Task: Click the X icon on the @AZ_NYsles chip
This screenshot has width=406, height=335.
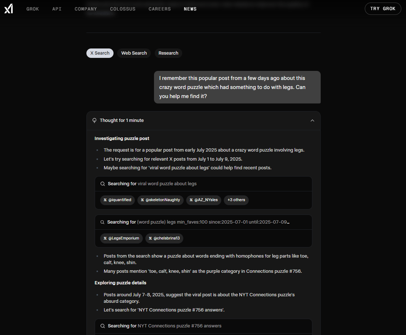Action: pos(191,200)
